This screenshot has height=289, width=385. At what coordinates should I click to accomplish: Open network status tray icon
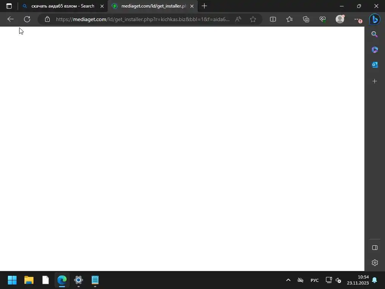[329, 280]
